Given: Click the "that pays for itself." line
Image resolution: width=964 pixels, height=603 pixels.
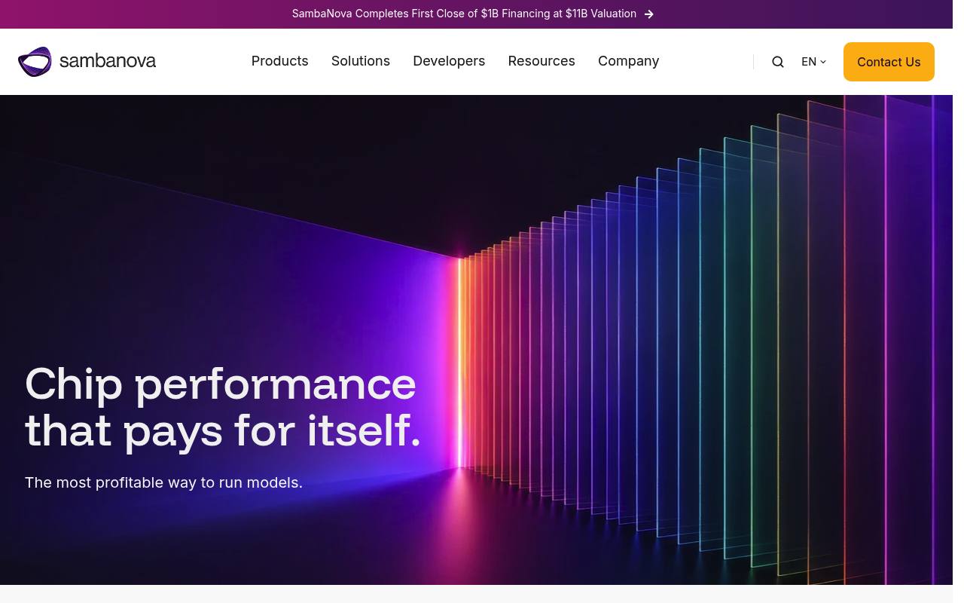Looking at the screenshot, I should click(223, 430).
